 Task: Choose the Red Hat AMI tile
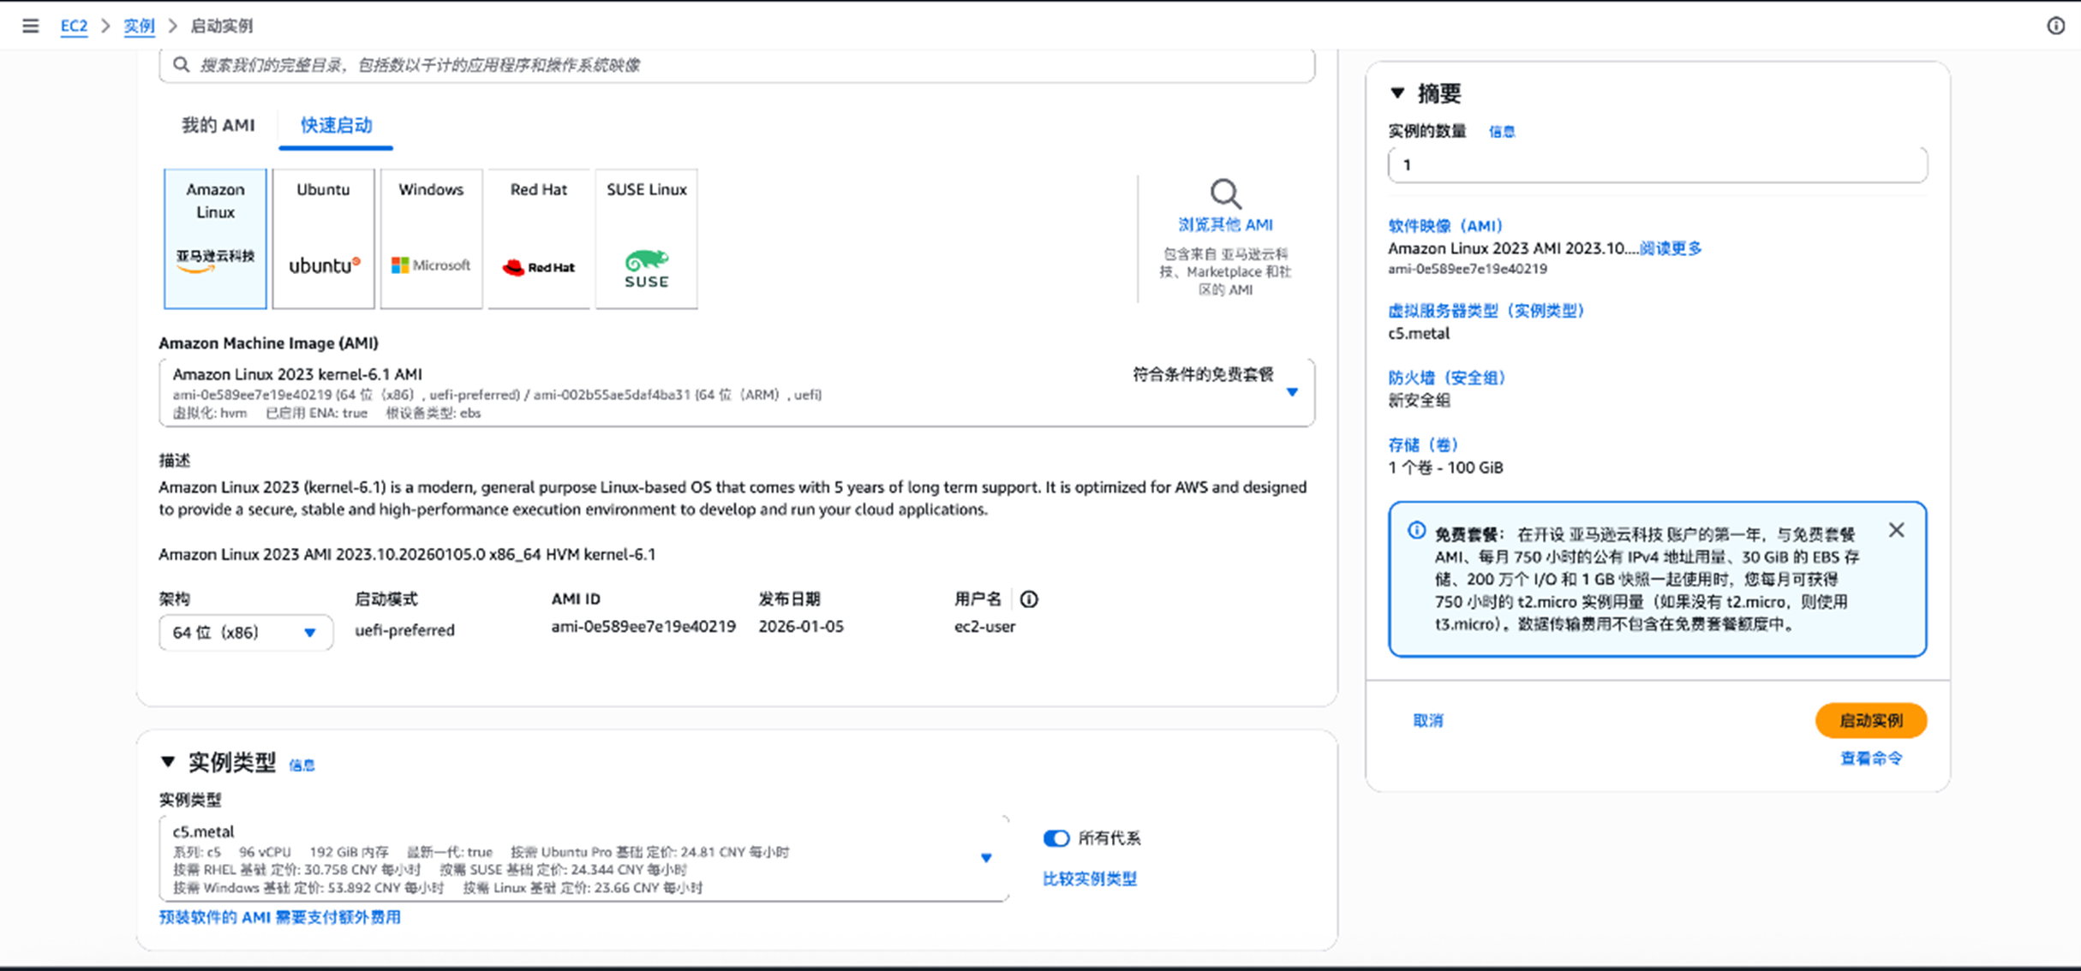tap(538, 238)
